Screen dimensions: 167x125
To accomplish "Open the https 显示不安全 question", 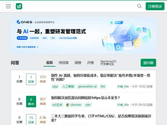I will (85, 98).
